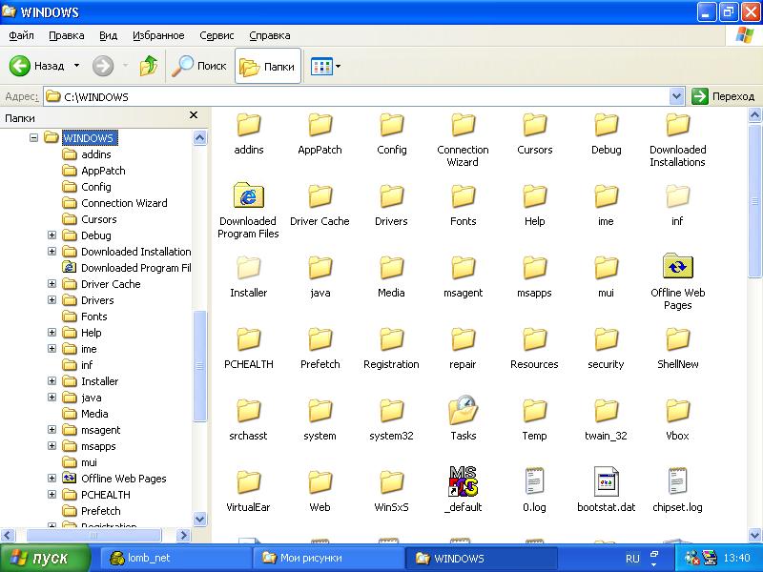Click the Переход go button
The height and width of the screenshot is (572, 763).
click(724, 96)
